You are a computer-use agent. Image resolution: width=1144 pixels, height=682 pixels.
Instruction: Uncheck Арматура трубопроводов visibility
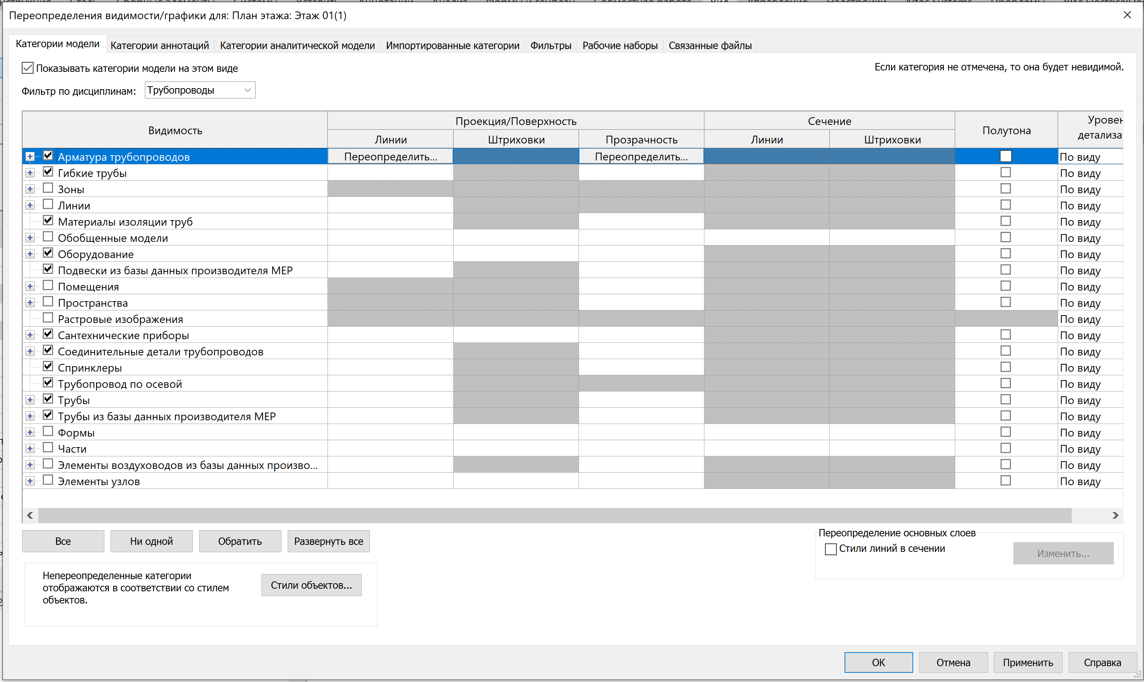[48, 155]
